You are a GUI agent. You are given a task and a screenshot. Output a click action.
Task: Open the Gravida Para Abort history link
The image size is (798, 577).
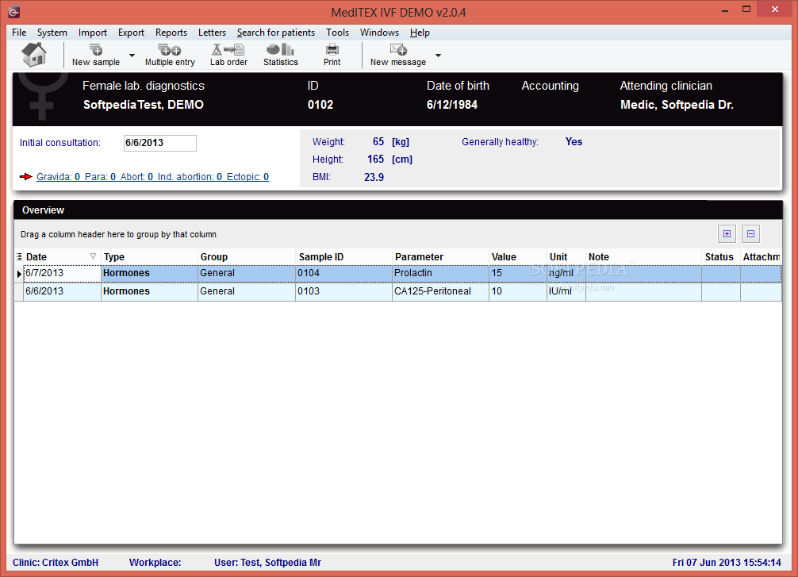click(152, 177)
